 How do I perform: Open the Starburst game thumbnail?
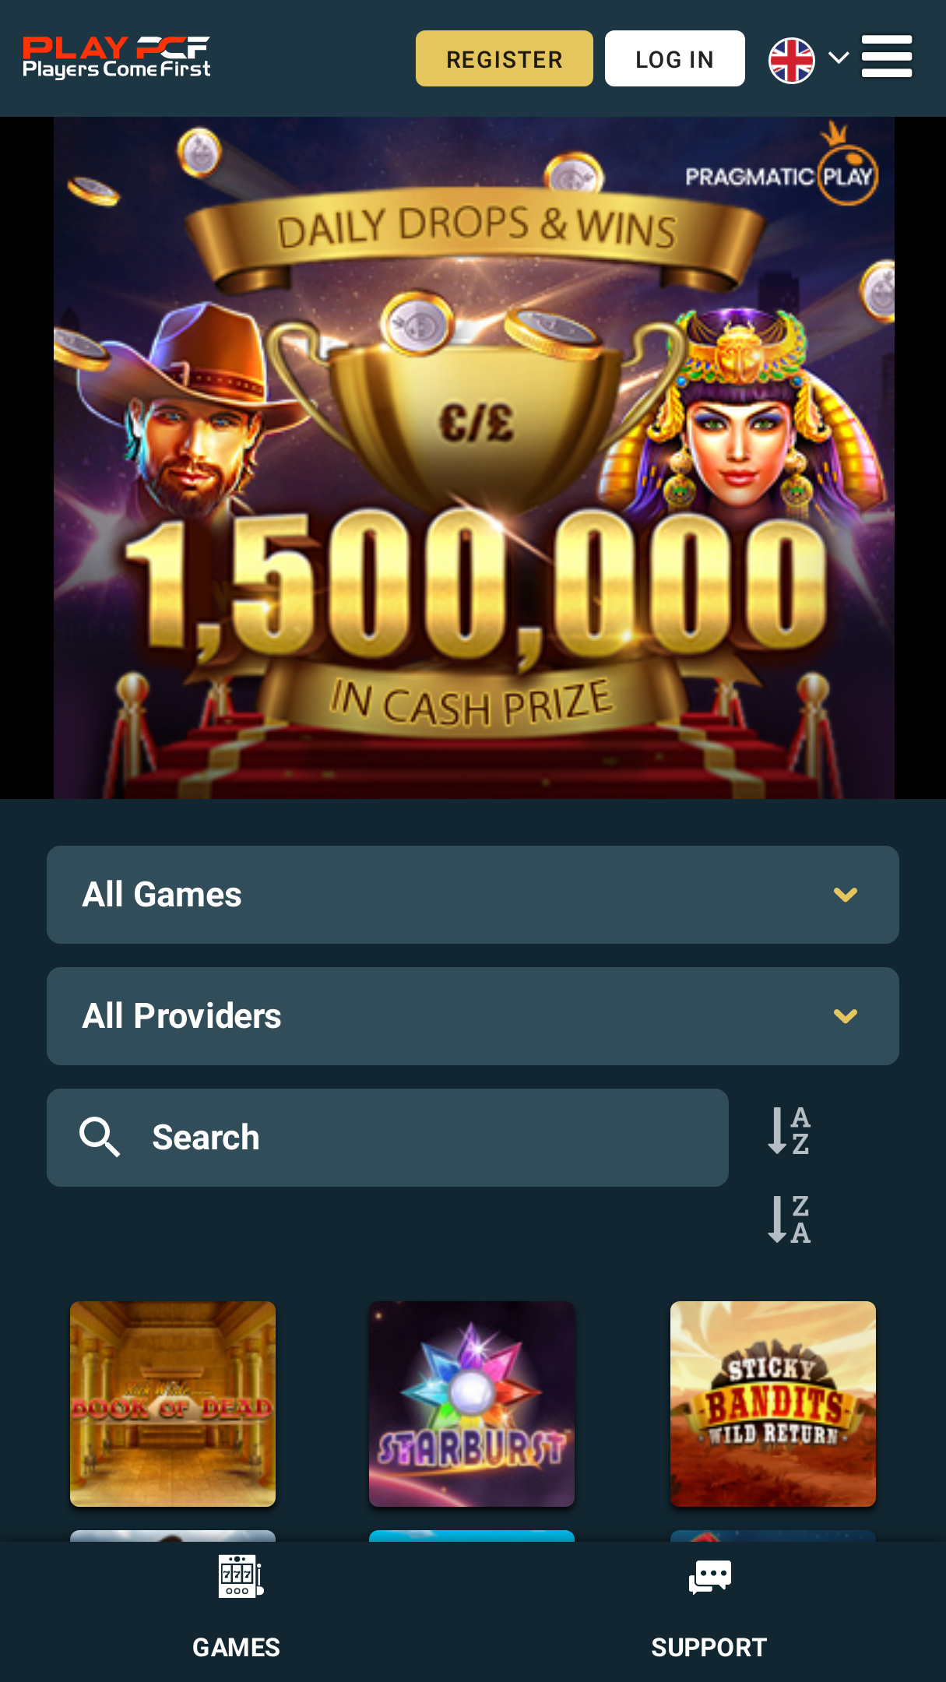(x=472, y=1404)
